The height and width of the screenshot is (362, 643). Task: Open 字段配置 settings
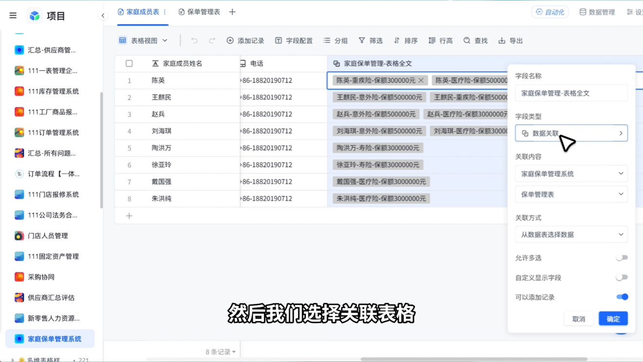(294, 40)
